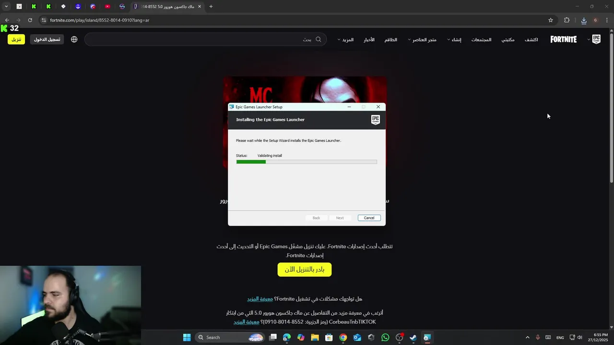Open Outlook from taskbar
This screenshot has height=345, width=614.
coord(357,337)
